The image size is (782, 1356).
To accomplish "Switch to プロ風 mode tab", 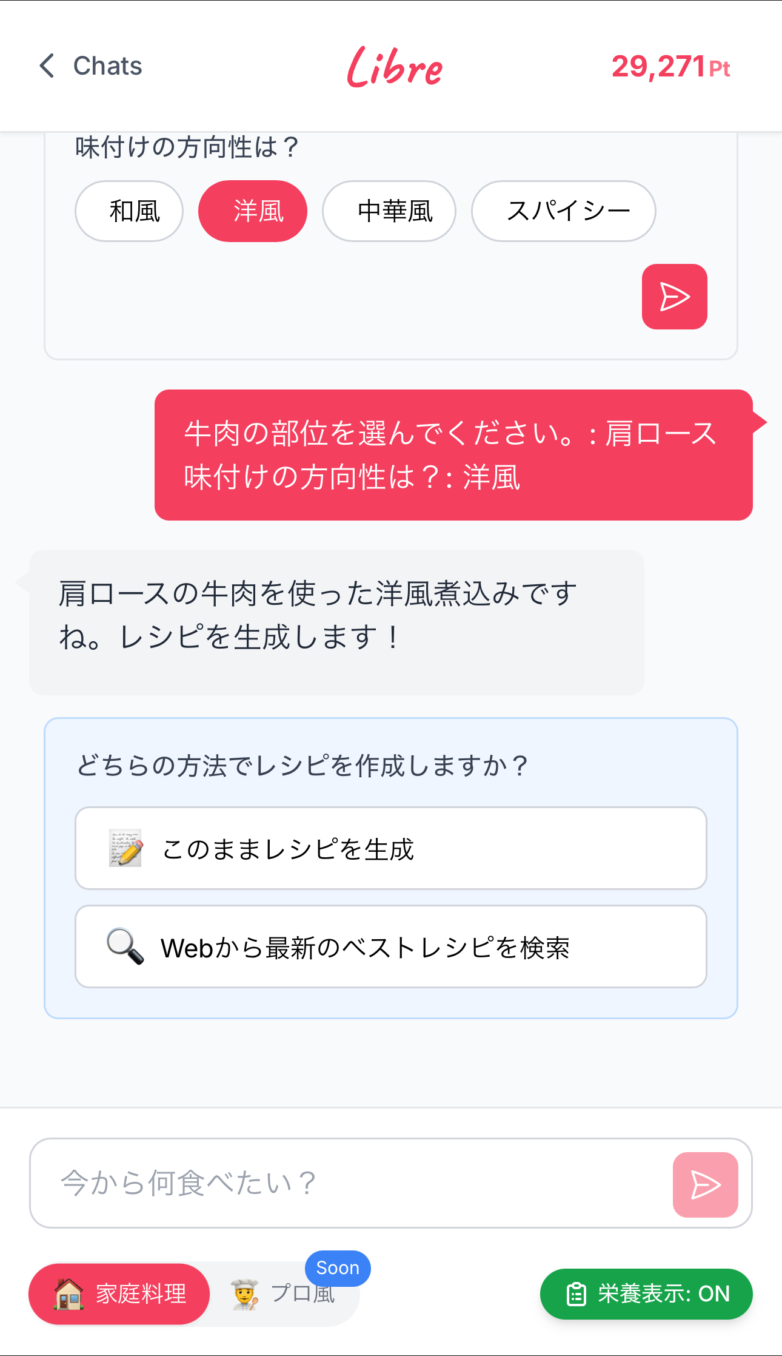I will tap(283, 1294).
